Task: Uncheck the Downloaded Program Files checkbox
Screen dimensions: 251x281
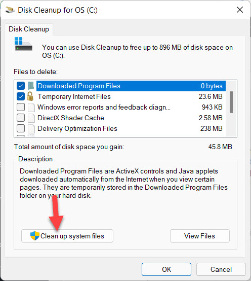Action: pos(21,86)
